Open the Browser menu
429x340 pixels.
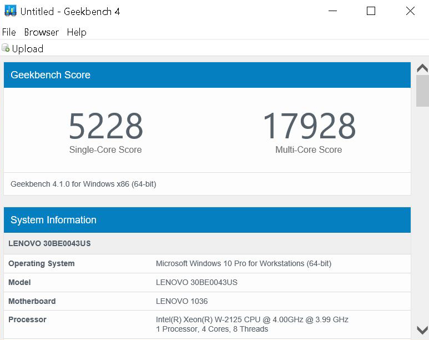point(41,32)
